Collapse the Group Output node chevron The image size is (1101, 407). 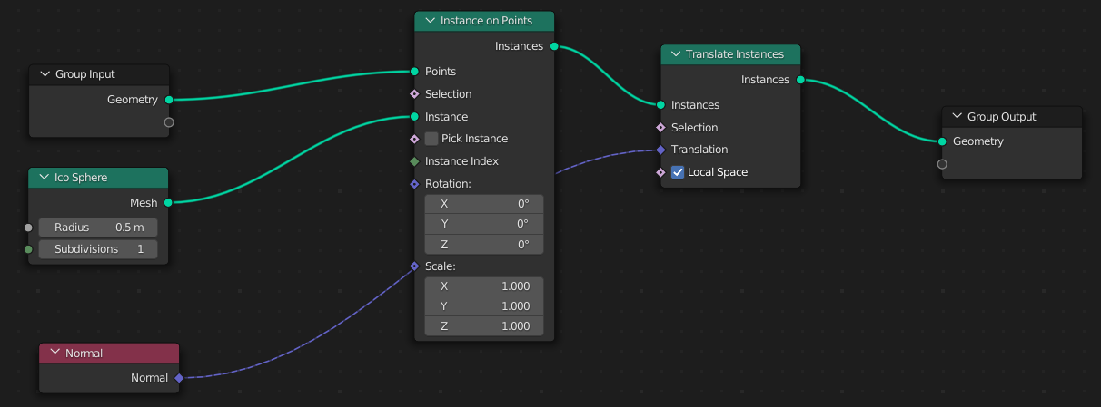click(x=956, y=117)
